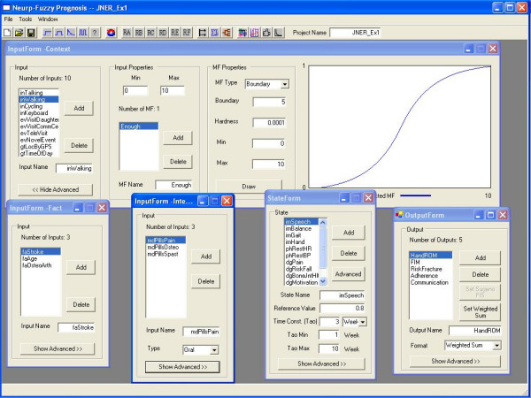The image size is (531, 398).
Task: Select faAge in the Fact input list
Action: click(x=41, y=258)
